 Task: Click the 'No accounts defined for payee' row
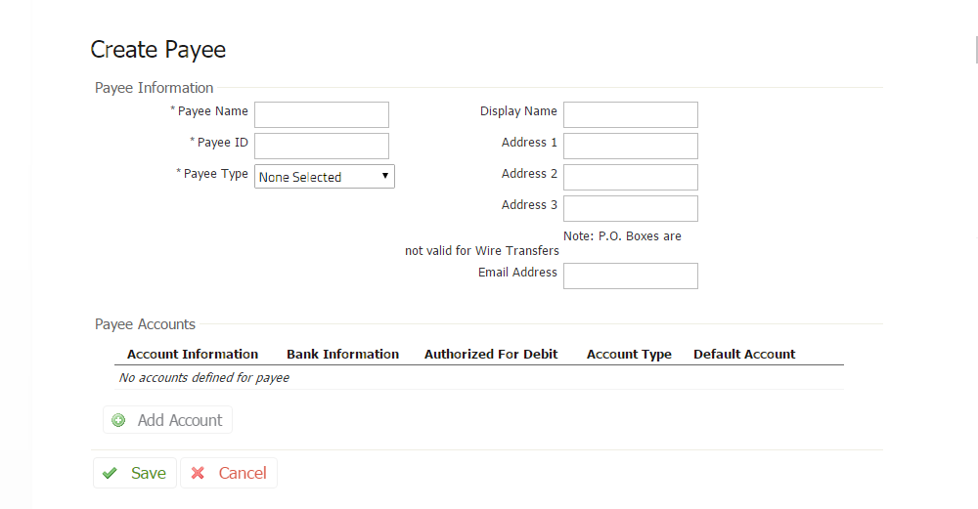click(x=203, y=378)
